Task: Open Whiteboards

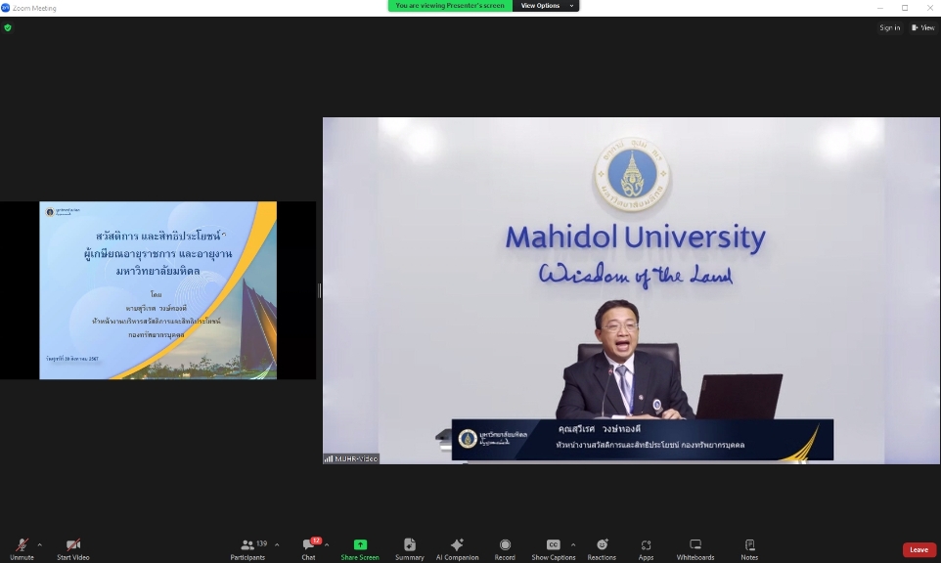Action: pos(695,548)
